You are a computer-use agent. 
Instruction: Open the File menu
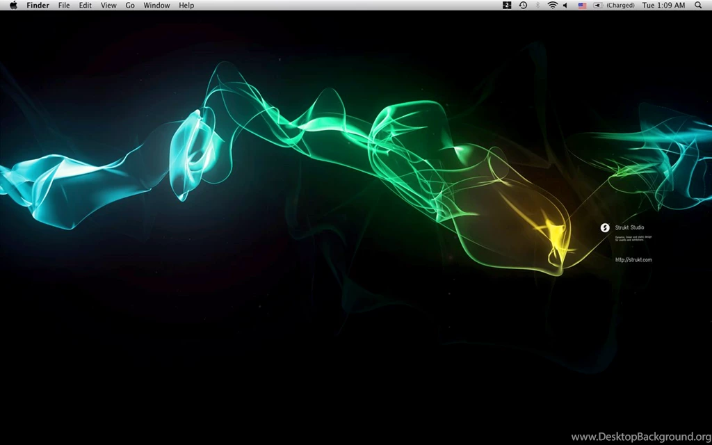[x=64, y=6]
